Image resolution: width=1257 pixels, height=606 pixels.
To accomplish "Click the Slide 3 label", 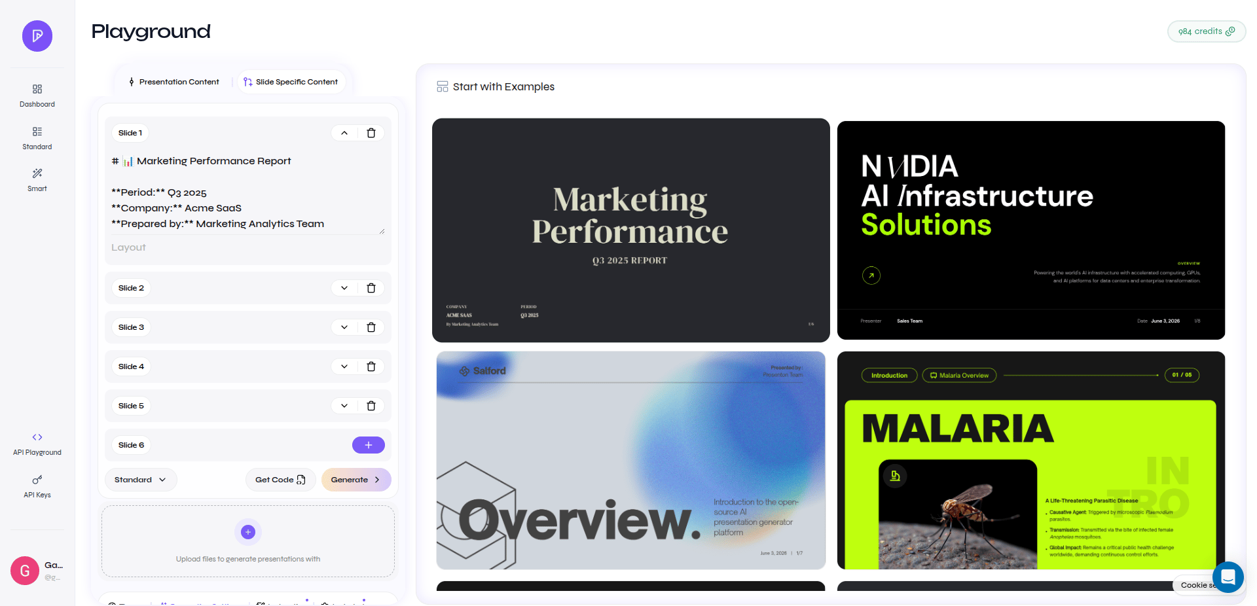I will tap(131, 327).
